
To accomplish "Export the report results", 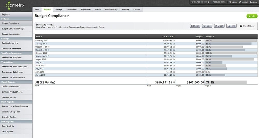I will coord(219,26).
